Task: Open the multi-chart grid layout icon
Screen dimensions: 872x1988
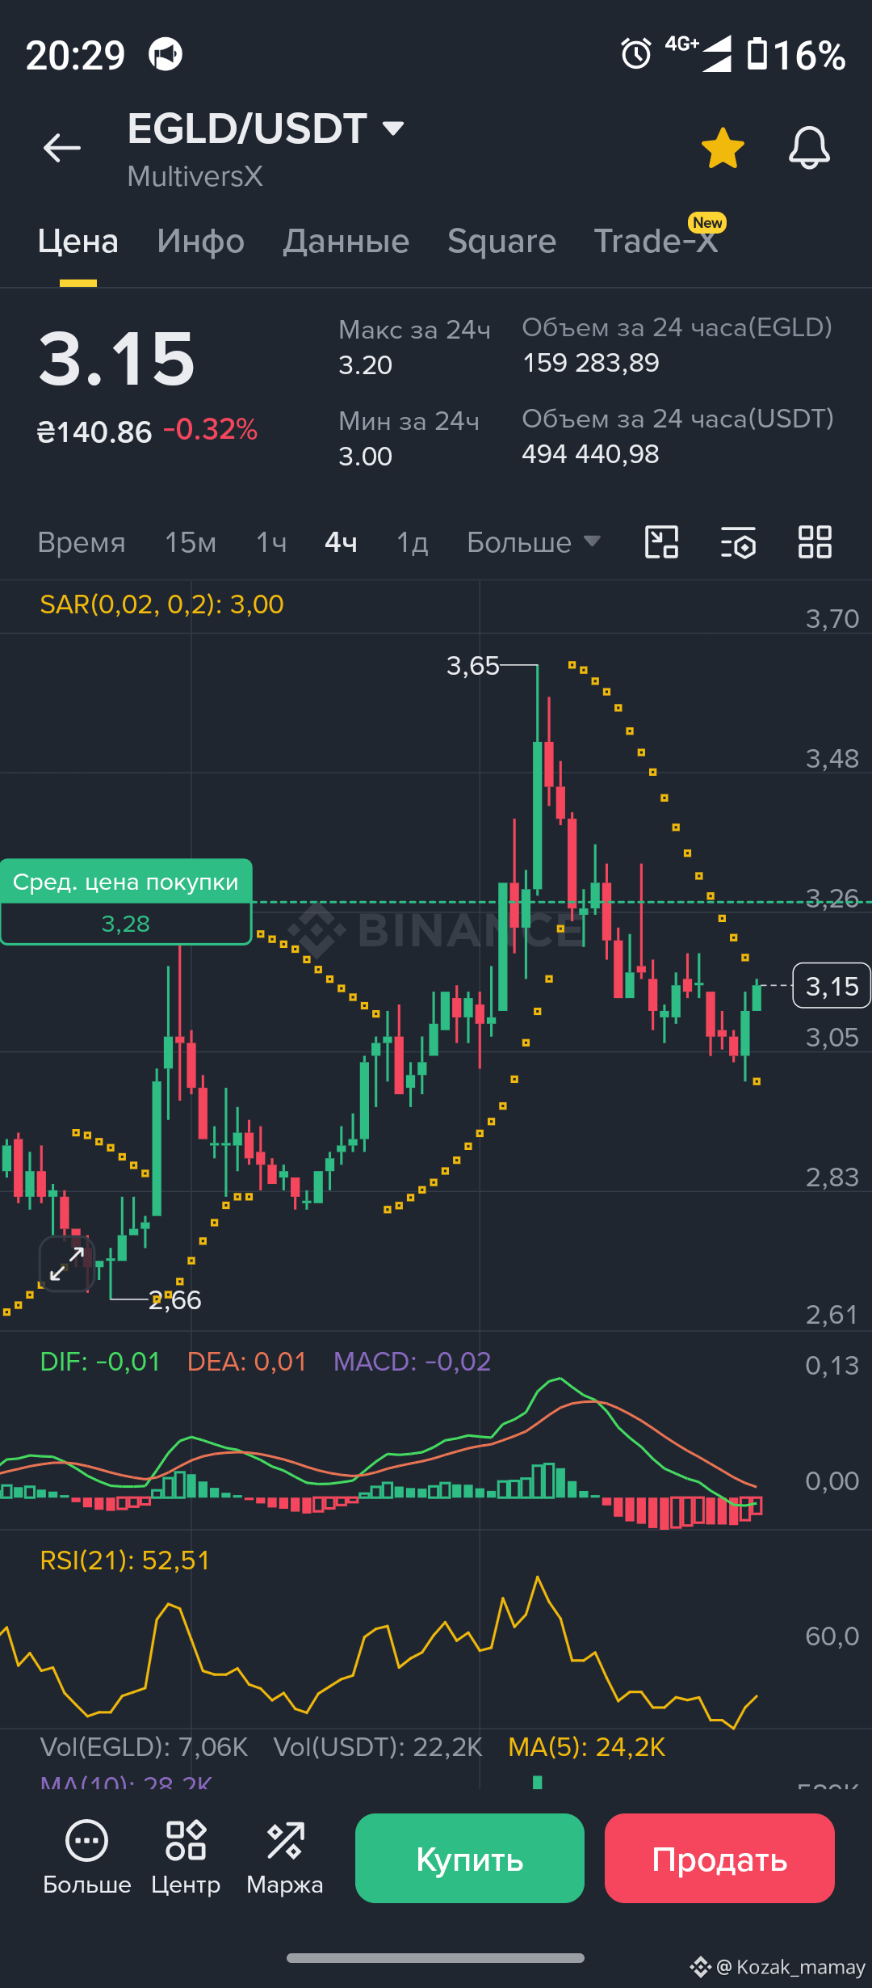Action: 815,541
